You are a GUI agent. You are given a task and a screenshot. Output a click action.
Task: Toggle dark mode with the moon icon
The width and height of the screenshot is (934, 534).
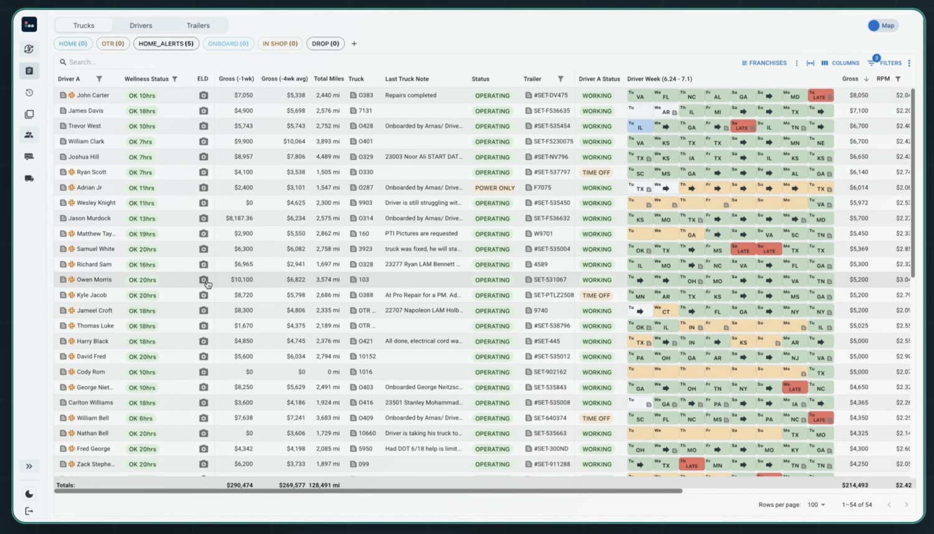tap(29, 494)
